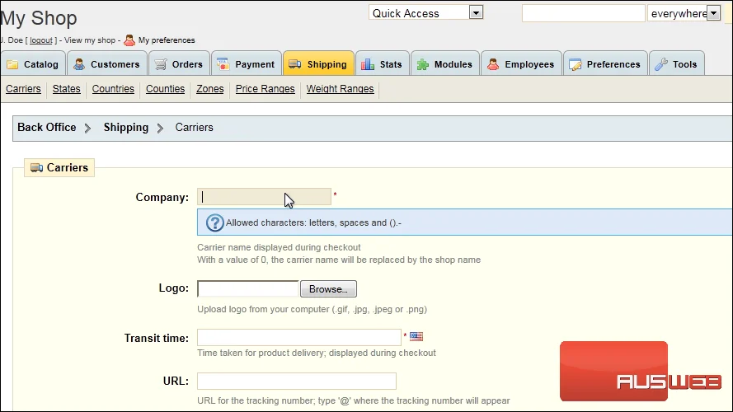
Task: Click the US flag language icon
Action: click(x=416, y=336)
